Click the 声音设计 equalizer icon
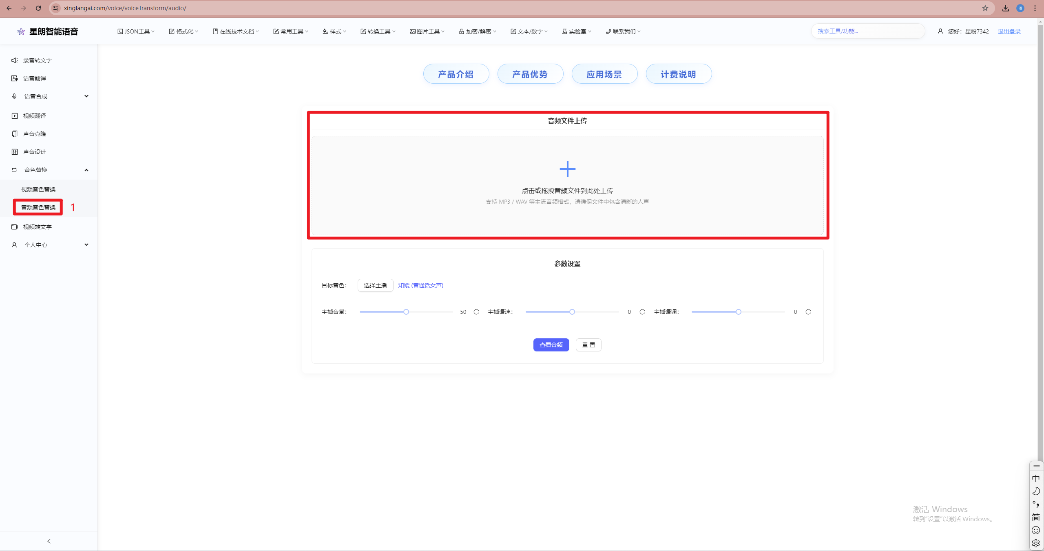Viewport: 1044px width, 551px height. click(15, 152)
